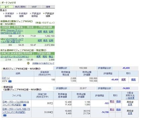The width and height of the screenshot is (161, 122).
Task: Click 買付 for 5.5倍バランスファンド
Action: point(112,110)
